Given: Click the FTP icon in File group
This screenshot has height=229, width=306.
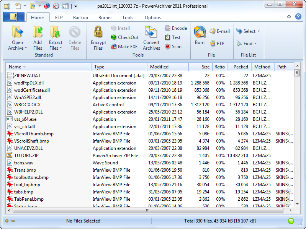Looking at the screenshot, I should point(212,43).
